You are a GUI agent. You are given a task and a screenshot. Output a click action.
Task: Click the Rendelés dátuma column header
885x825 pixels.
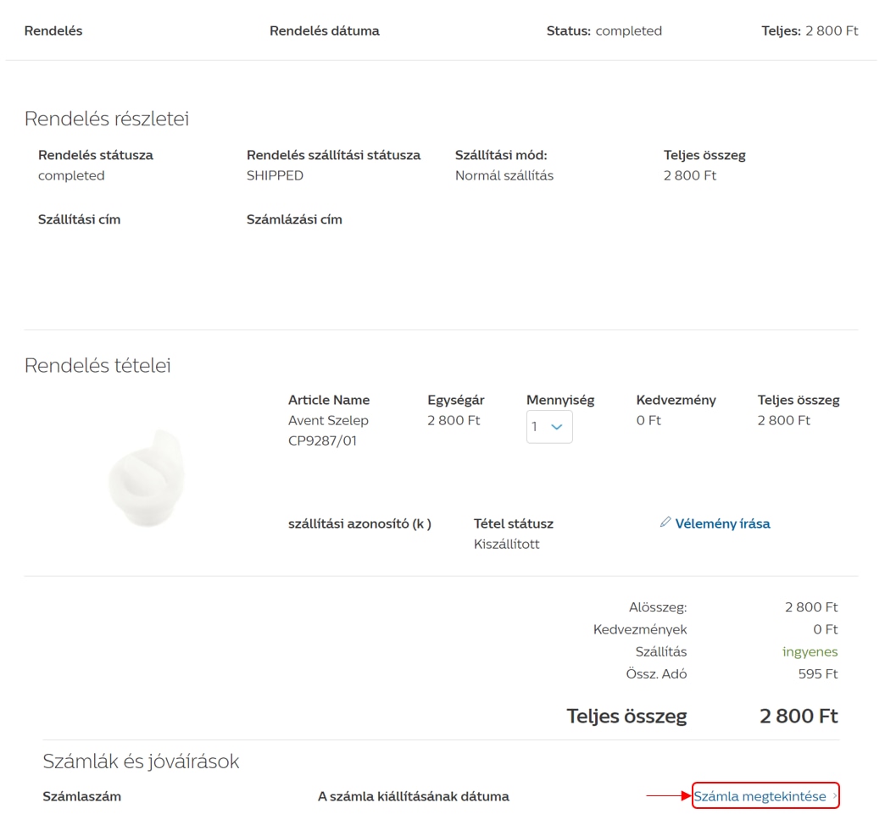(325, 30)
